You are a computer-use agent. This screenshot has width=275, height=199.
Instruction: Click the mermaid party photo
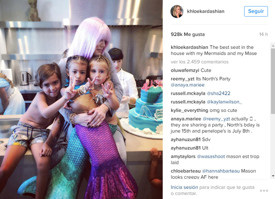[81, 99]
